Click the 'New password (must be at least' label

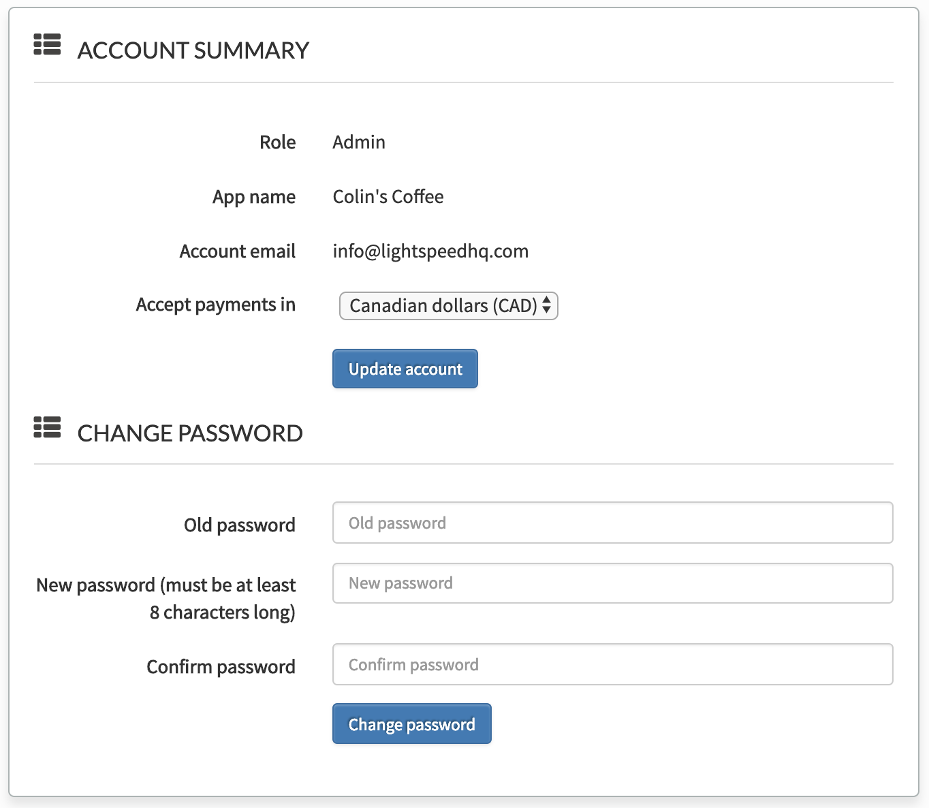pyautogui.click(x=166, y=585)
